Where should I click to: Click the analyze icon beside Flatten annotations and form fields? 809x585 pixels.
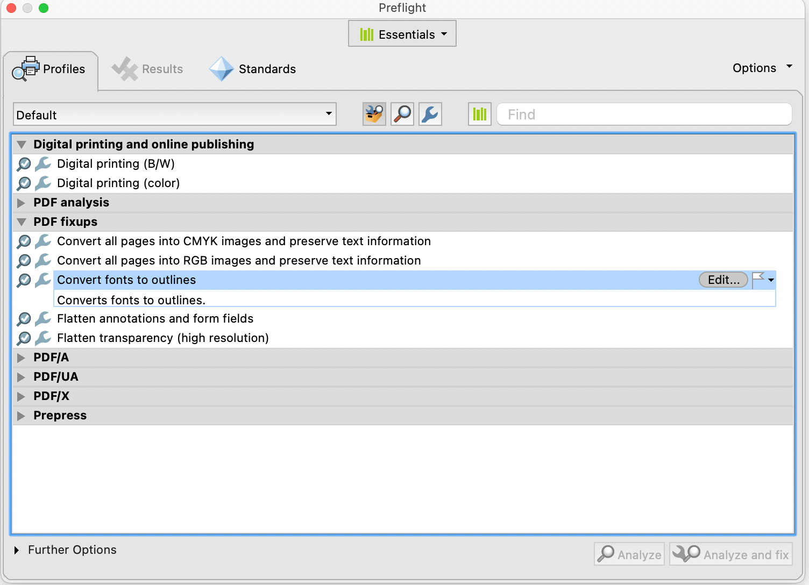23,319
